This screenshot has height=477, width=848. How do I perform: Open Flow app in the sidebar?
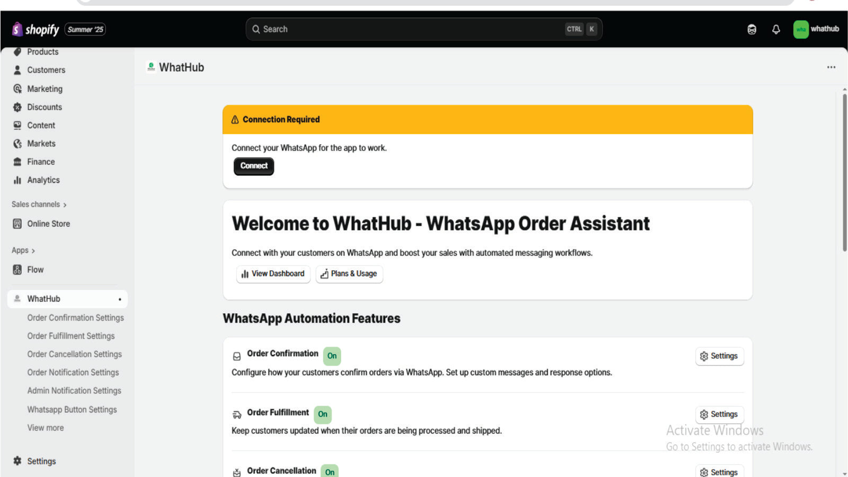[x=35, y=270]
